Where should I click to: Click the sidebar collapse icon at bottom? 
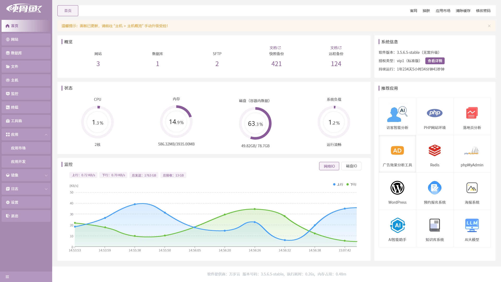click(x=7, y=277)
